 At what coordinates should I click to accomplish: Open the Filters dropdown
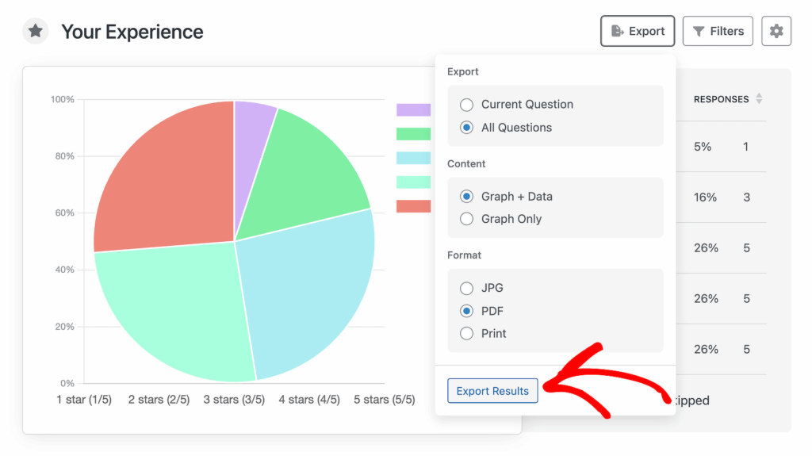click(x=718, y=32)
